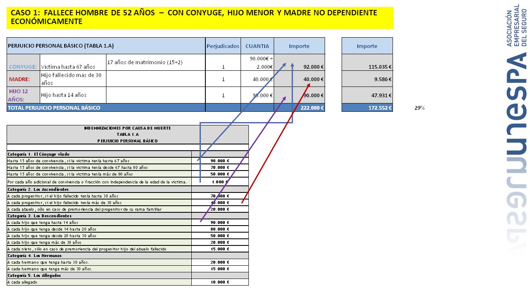Screen dimensions: 530x298
Task: Select the 'Importe' header above 115.035 €
Action: click(x=367, y=46)
